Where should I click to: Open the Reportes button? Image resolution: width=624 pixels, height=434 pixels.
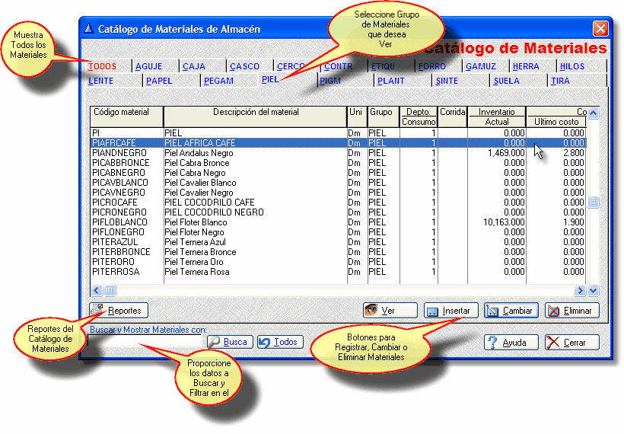tap(119, 311)
